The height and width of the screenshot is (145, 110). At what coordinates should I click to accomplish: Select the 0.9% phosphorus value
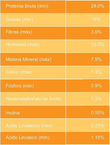pyautogui.click(x=96, y=86)
